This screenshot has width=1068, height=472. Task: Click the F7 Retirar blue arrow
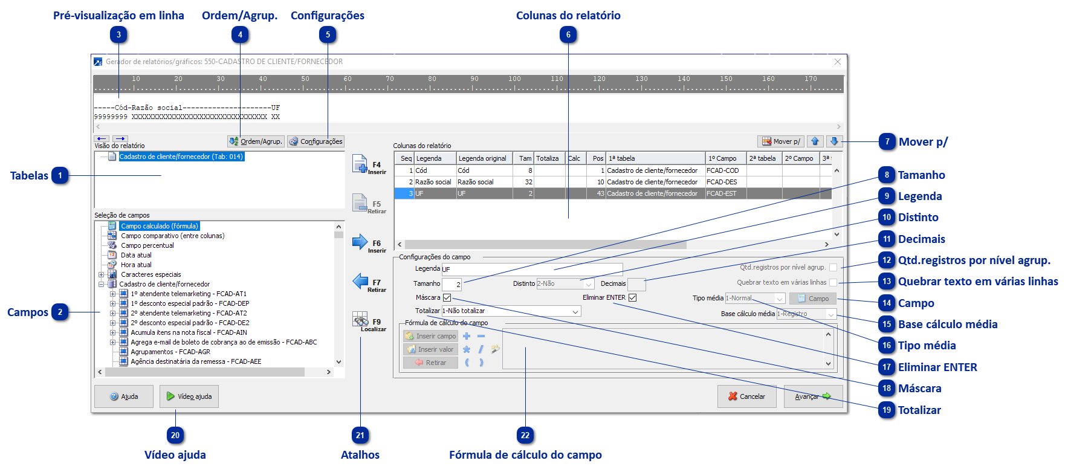pos(360,281)
